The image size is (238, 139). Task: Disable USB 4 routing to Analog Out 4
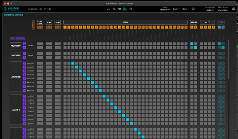77,67
